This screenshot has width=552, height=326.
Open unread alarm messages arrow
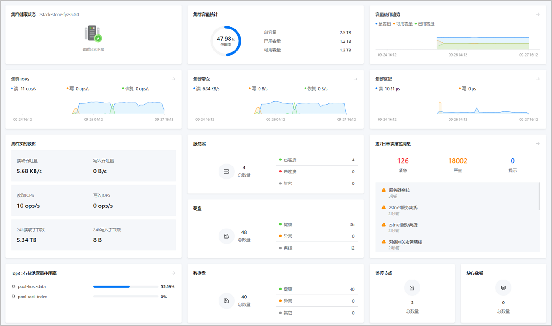point(538,144)
